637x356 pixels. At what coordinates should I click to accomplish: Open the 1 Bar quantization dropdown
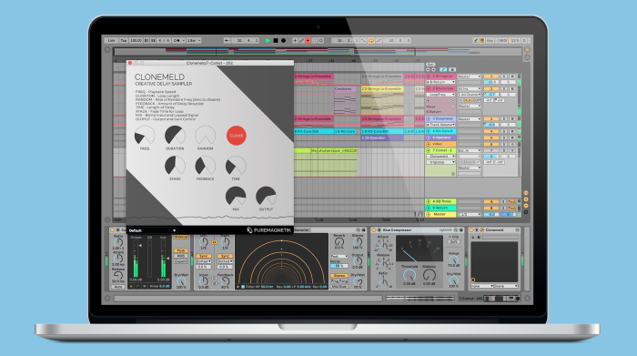[x=193, y=41]
